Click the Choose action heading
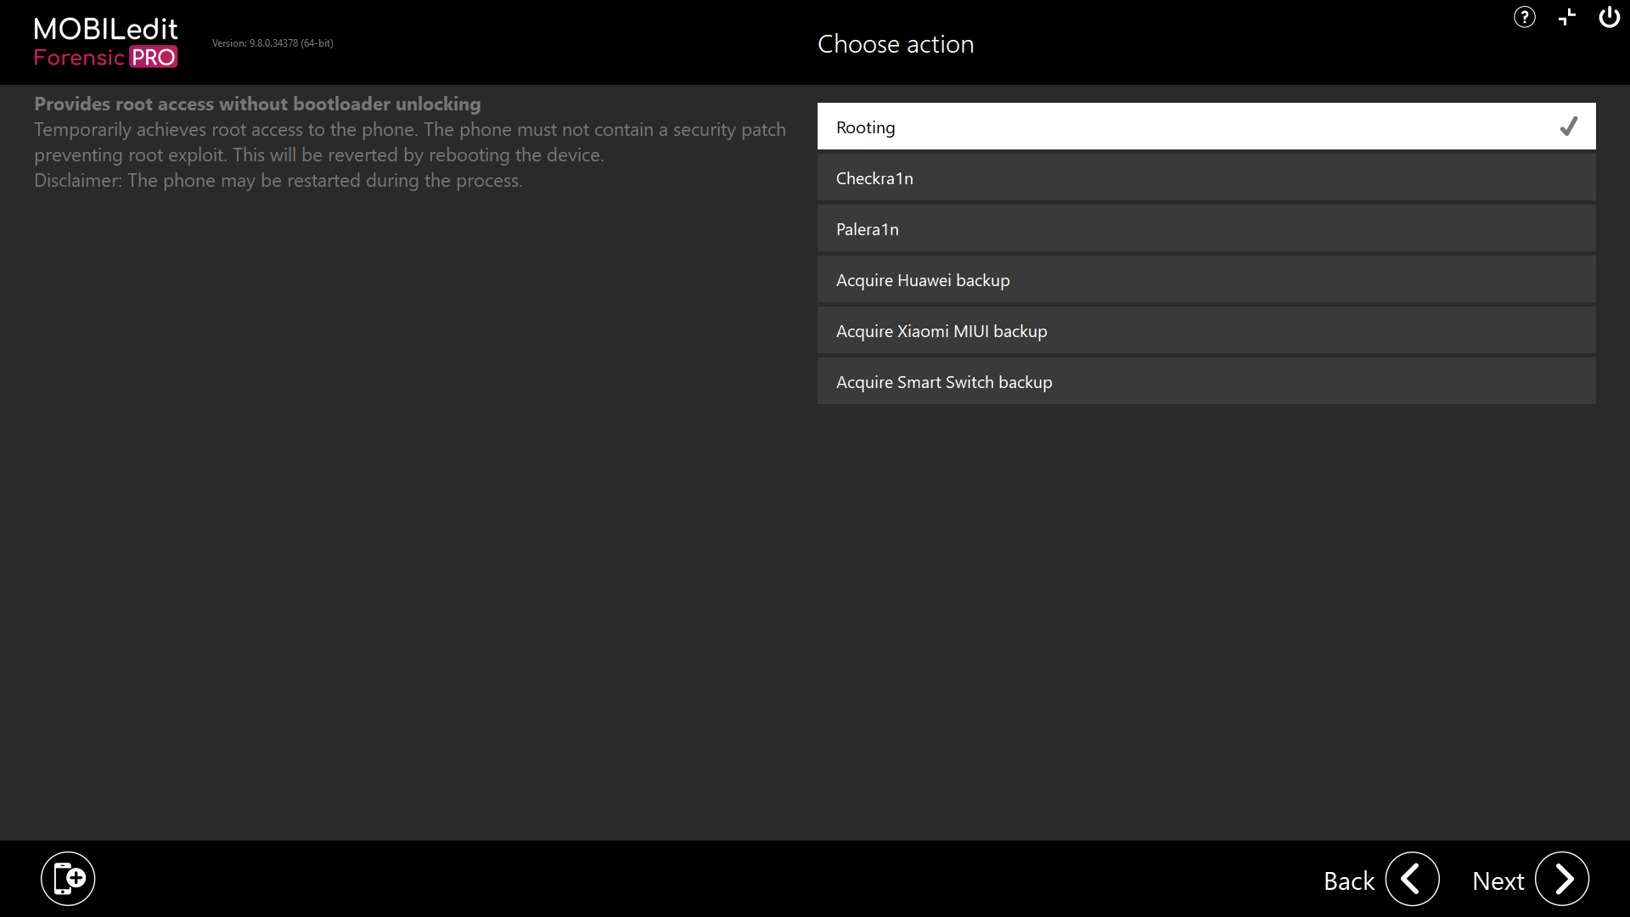This screenshot has width=1630, height=917. [896, 44]
